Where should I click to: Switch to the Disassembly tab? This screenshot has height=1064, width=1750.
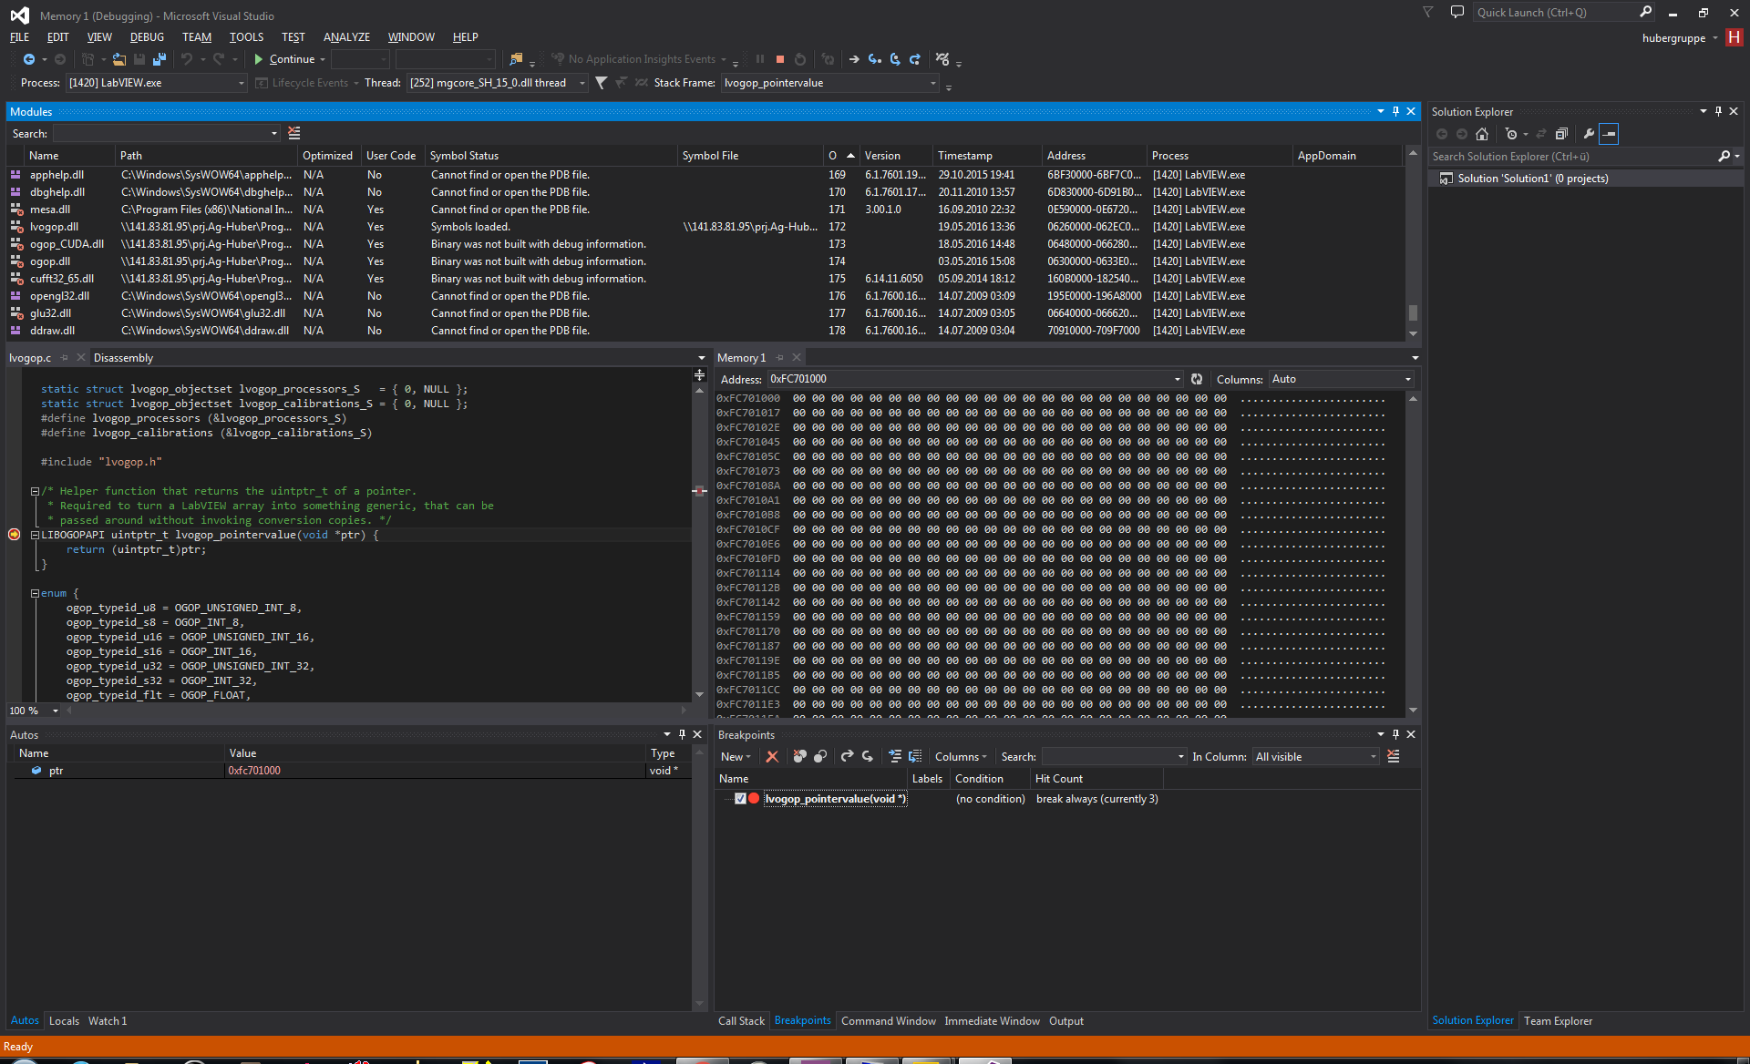coord(123,358)
